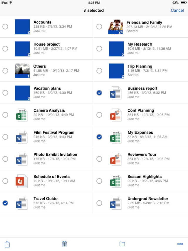
Task: Tap the Others folder thumbnail
Action: point(22,71)
